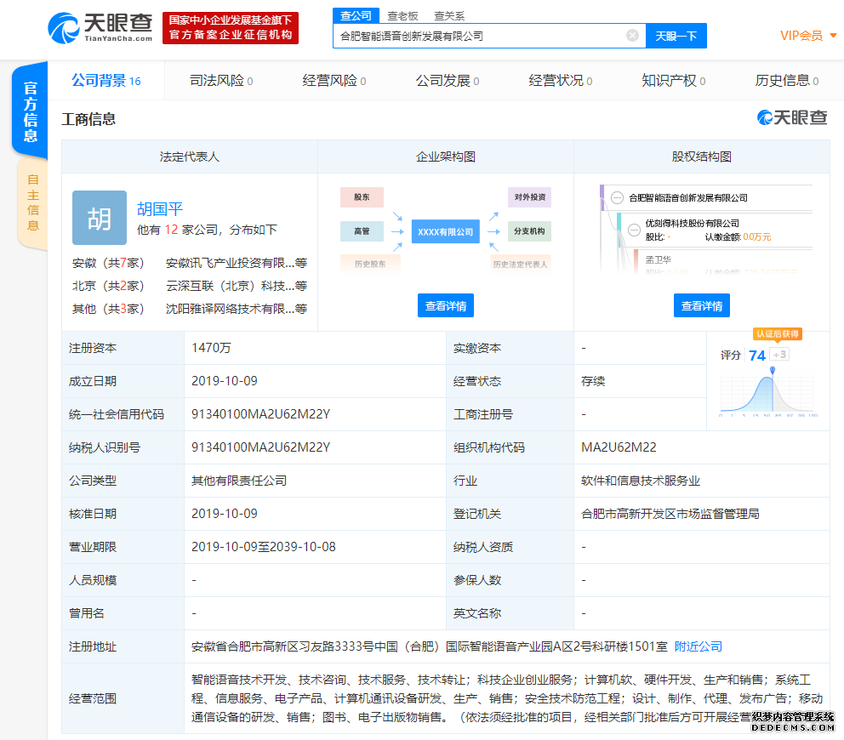Click the 胡 avatar tile
844x740 pixels.
pyautogui.click(x=100, y=218)
